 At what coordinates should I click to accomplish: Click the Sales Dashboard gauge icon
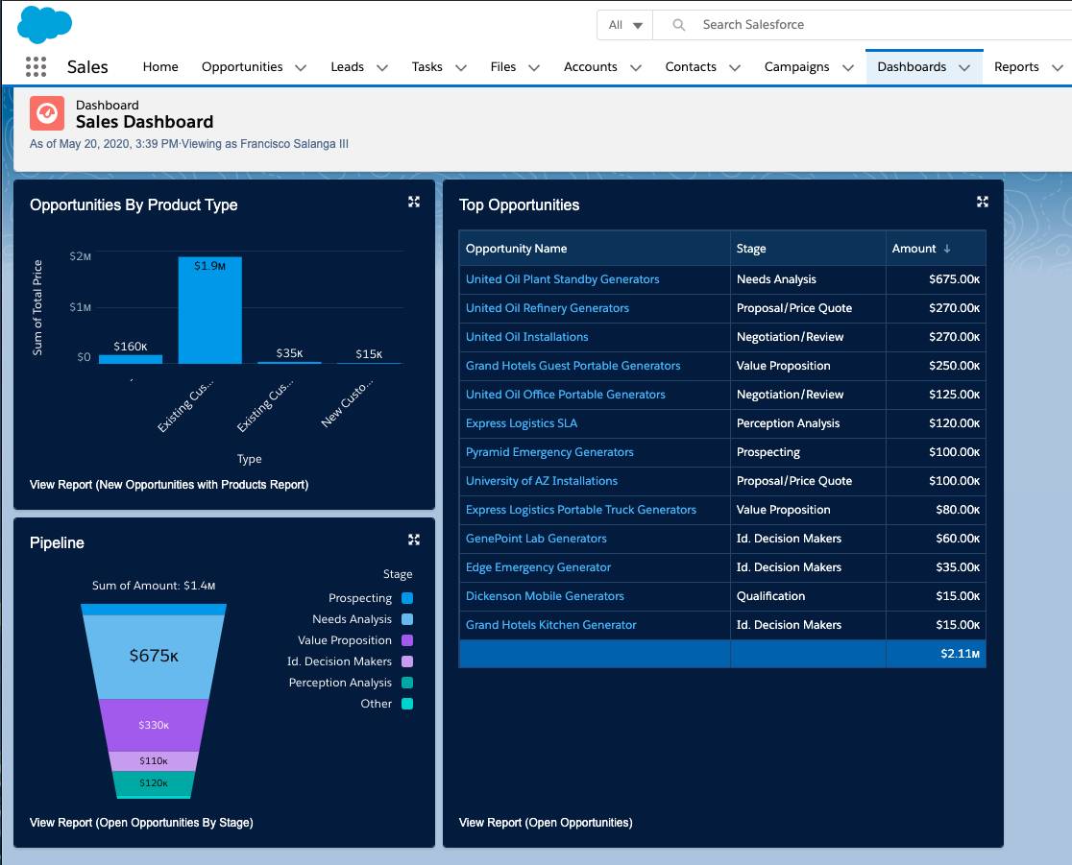47,113
